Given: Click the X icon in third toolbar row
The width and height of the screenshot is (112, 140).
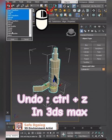Looking at the screenshot, I should (x=87, y=15).
